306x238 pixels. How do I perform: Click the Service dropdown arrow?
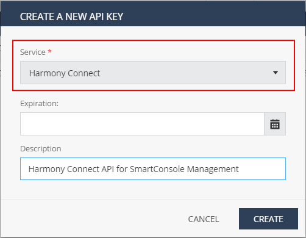click(276, 73)
